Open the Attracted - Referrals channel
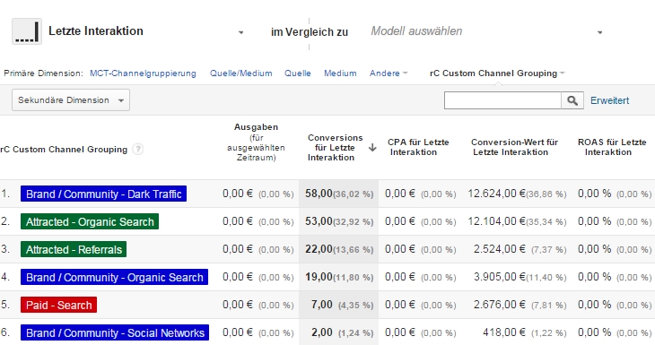The image size is (655, 345). (74, 249)
